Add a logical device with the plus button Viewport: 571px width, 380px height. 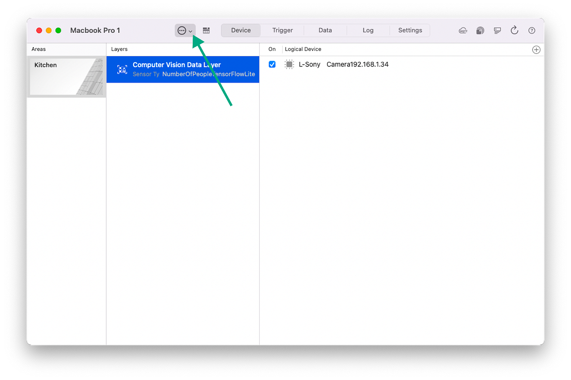536,49
